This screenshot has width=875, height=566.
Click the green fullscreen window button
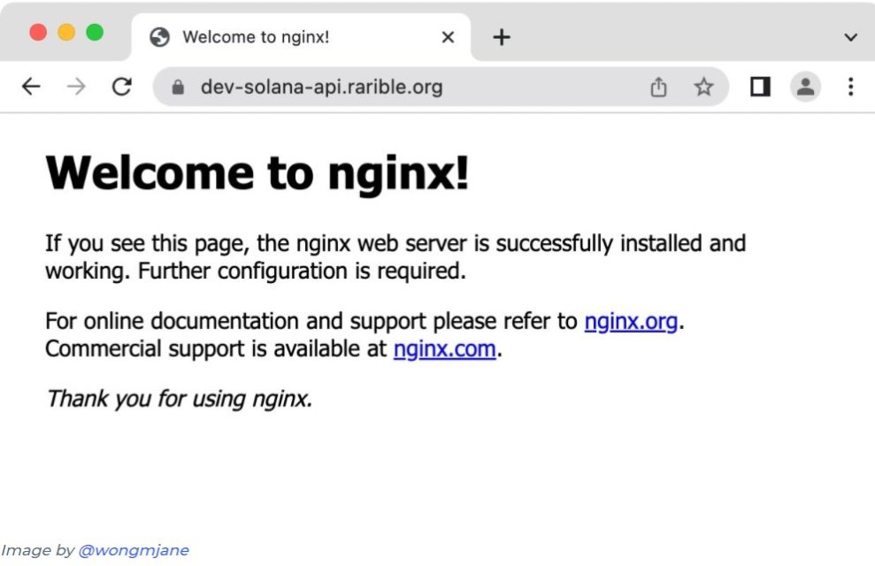point(95,33)
